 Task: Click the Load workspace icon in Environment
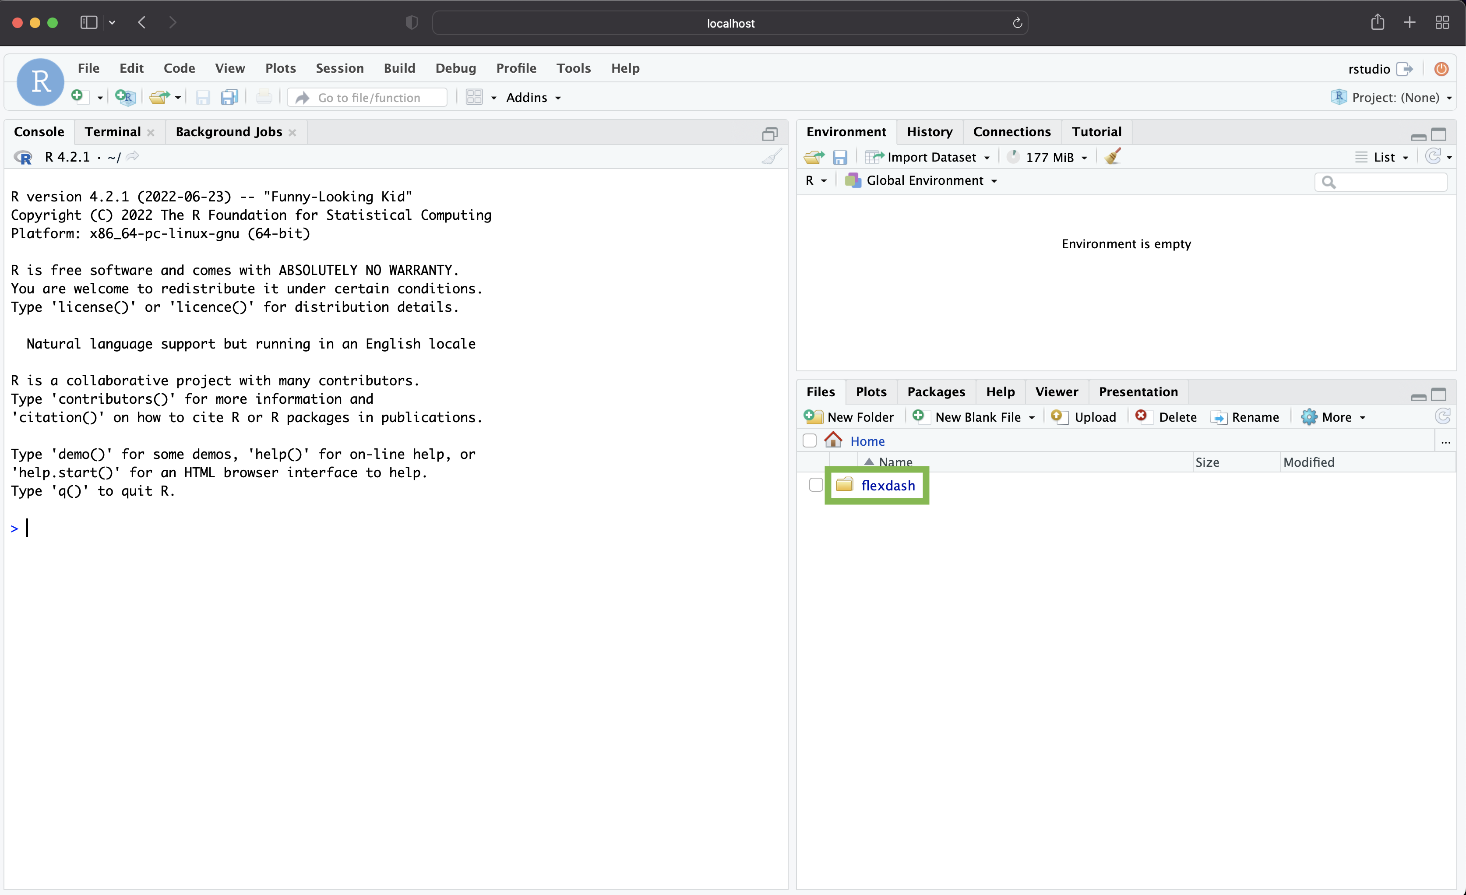[x=813, y=157]
